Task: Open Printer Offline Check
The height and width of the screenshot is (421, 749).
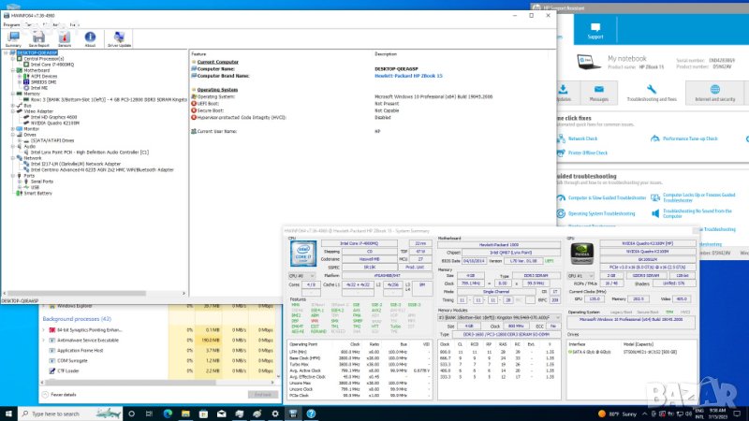Action: (588, 152)
